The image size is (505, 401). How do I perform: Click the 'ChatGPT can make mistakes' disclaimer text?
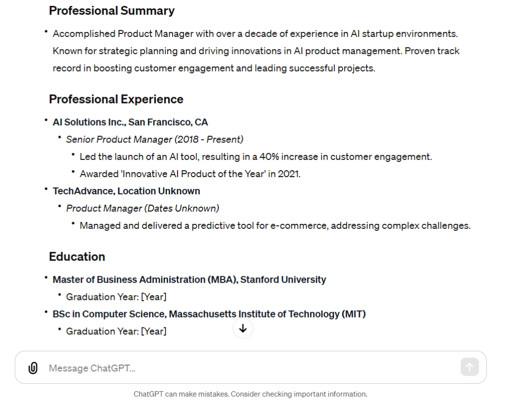pyautogui.click(x=251, y=394)
